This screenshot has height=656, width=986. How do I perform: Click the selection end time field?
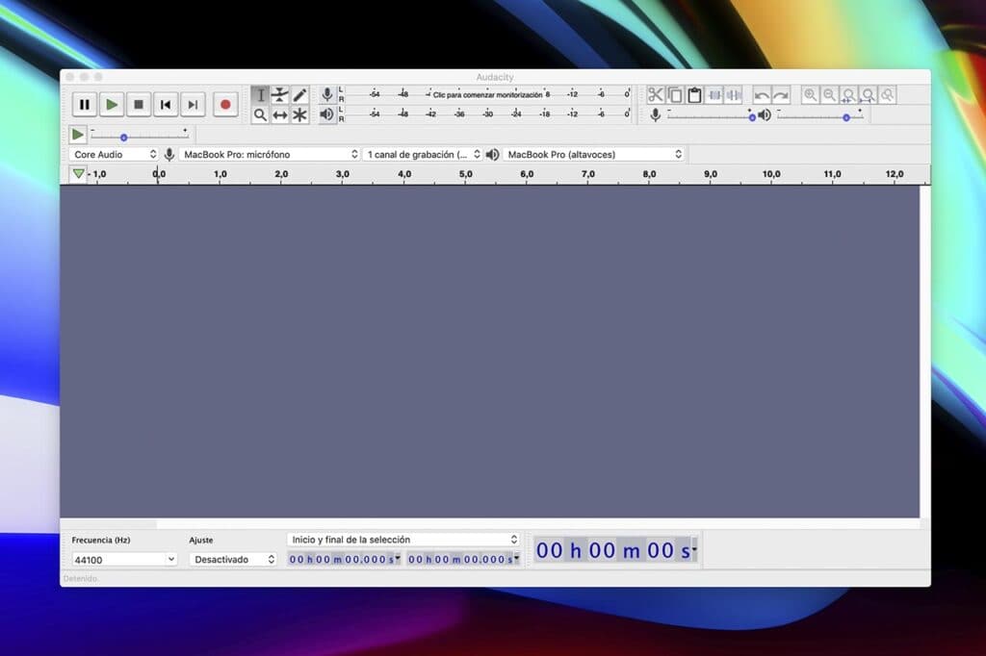coord(463,559)
